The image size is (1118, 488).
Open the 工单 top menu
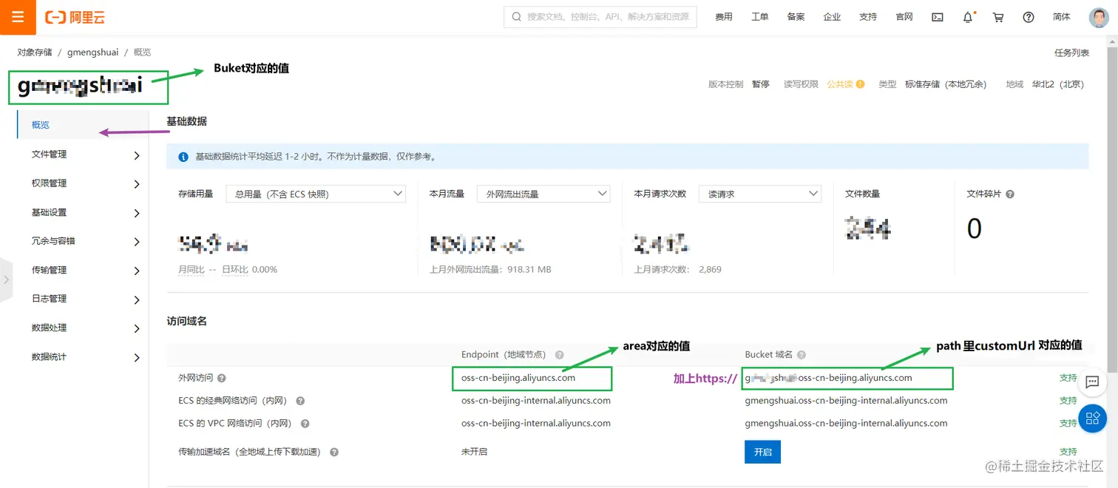pos(760,17)
